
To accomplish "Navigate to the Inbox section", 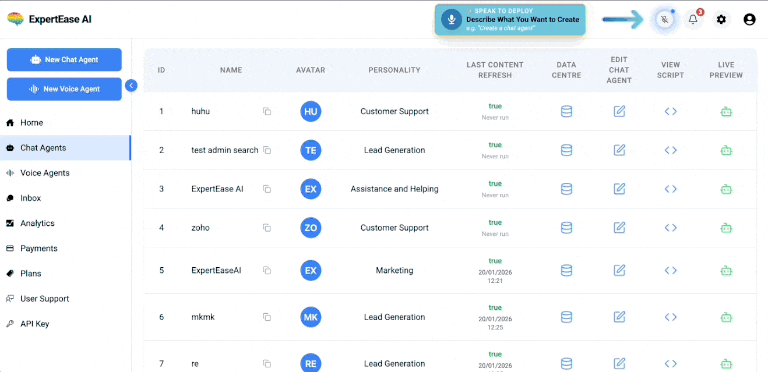I will (x=30, y=198).
